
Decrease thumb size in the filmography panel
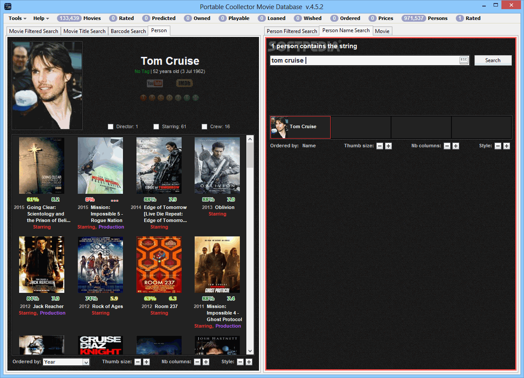pyautogui.click(x=138, y=362)
